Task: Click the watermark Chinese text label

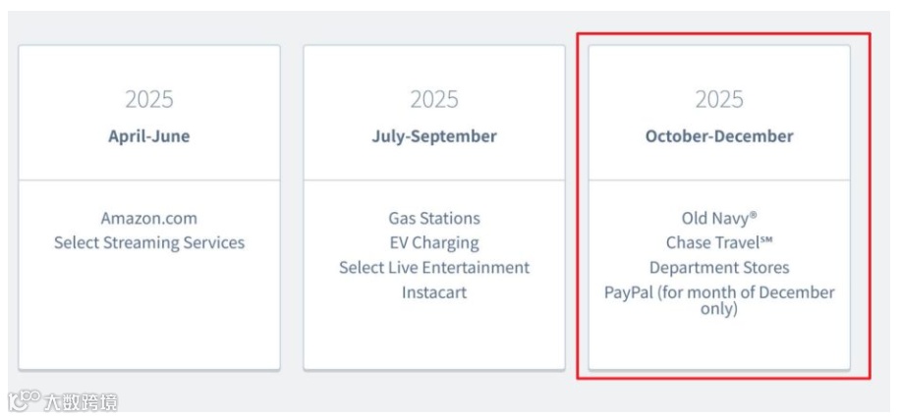Action: (x=79, y=401)
